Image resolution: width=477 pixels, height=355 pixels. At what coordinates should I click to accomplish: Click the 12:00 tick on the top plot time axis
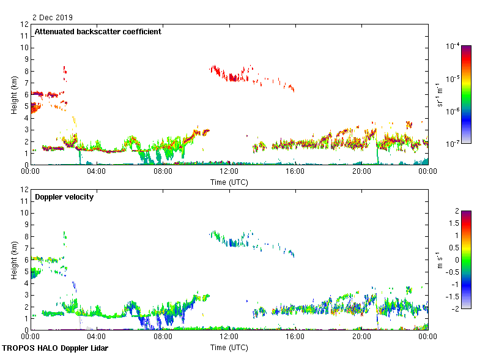[229, 172]
